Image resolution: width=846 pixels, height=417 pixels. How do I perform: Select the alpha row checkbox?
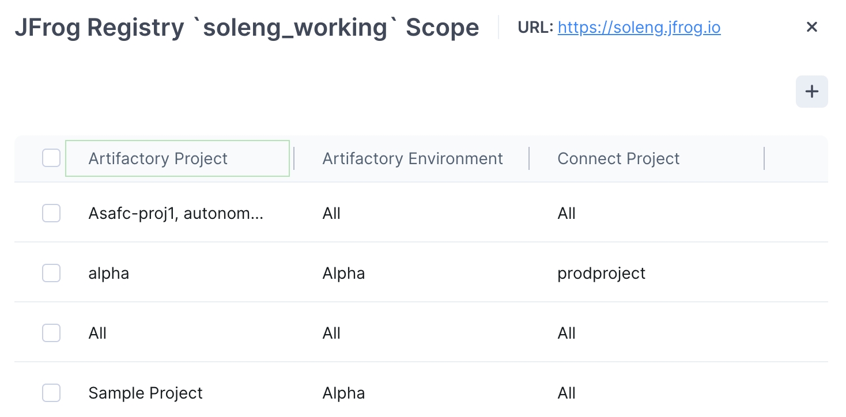coord(51,273)
